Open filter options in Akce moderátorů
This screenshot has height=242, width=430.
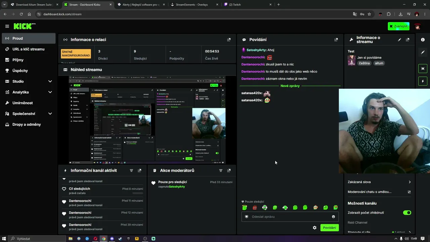[221, 171]
